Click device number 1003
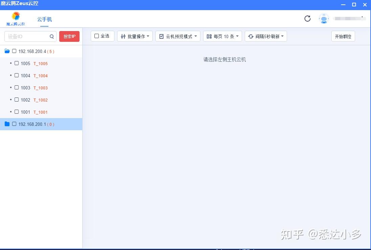Screen dimensions: 371x250 (x=25, y=88)
